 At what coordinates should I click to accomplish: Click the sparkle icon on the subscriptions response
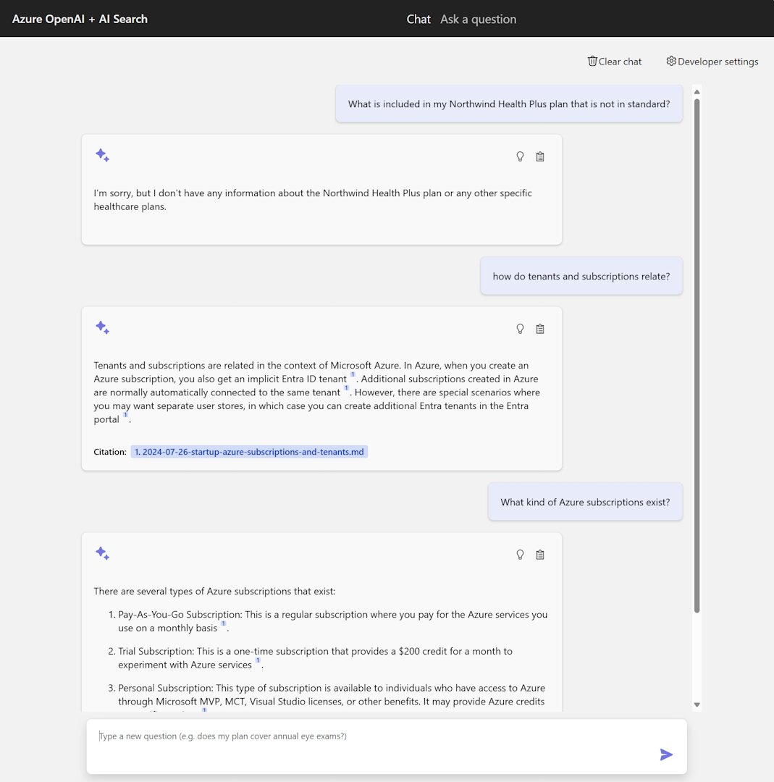(x=102, y=552)
